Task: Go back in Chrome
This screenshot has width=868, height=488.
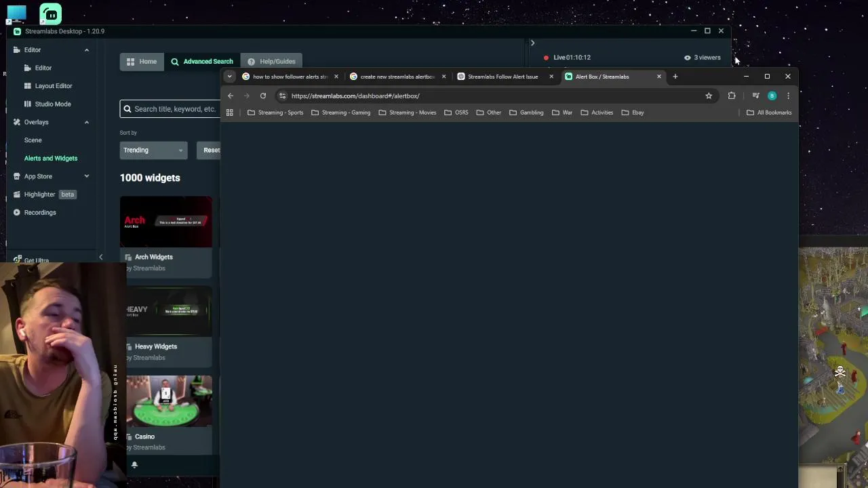Action: (x=231, y=96)
